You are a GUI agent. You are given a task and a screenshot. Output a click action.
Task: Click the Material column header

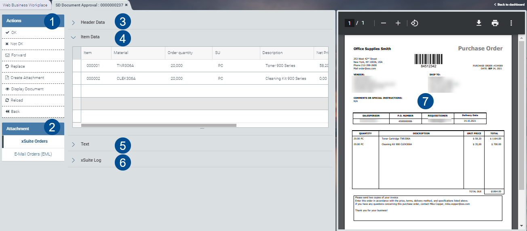tap(137, 53)
